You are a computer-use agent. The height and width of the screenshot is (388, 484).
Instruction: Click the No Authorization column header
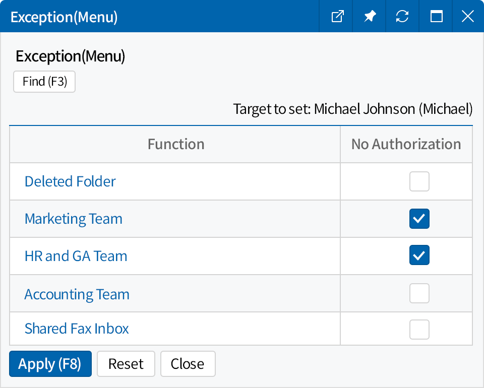[x=406, y=144]
